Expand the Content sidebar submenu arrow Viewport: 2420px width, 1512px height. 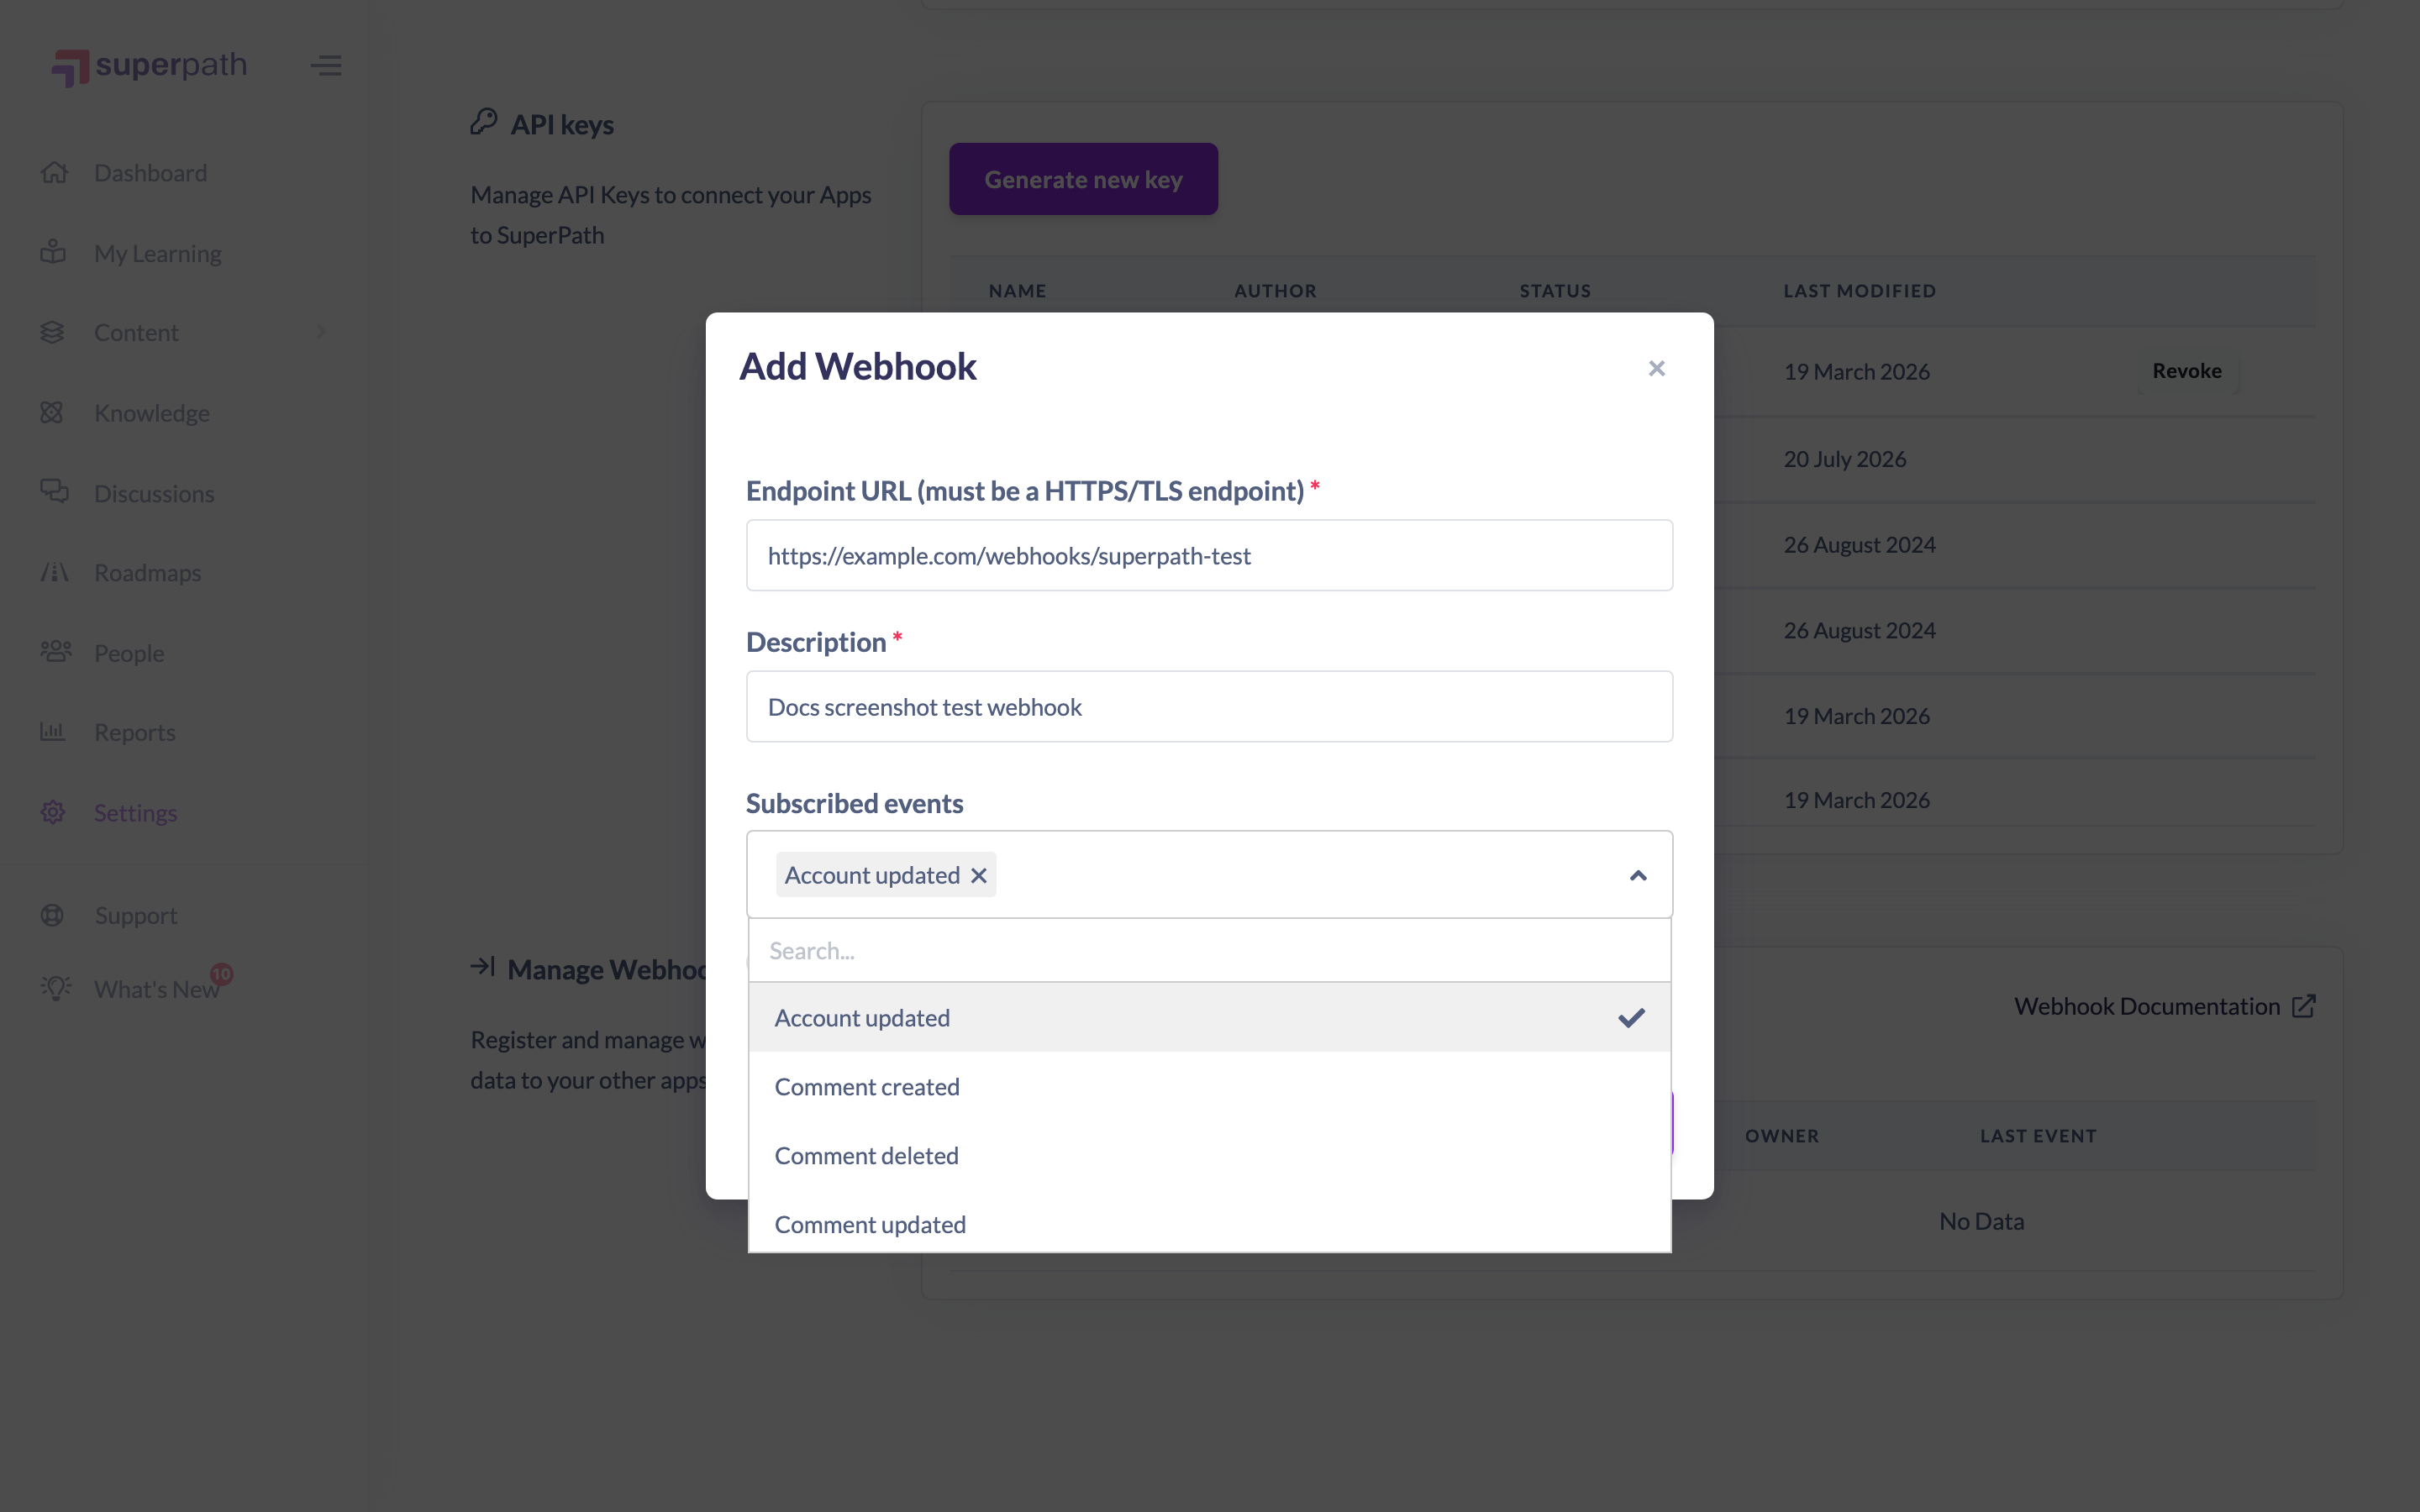pos(321,332)
